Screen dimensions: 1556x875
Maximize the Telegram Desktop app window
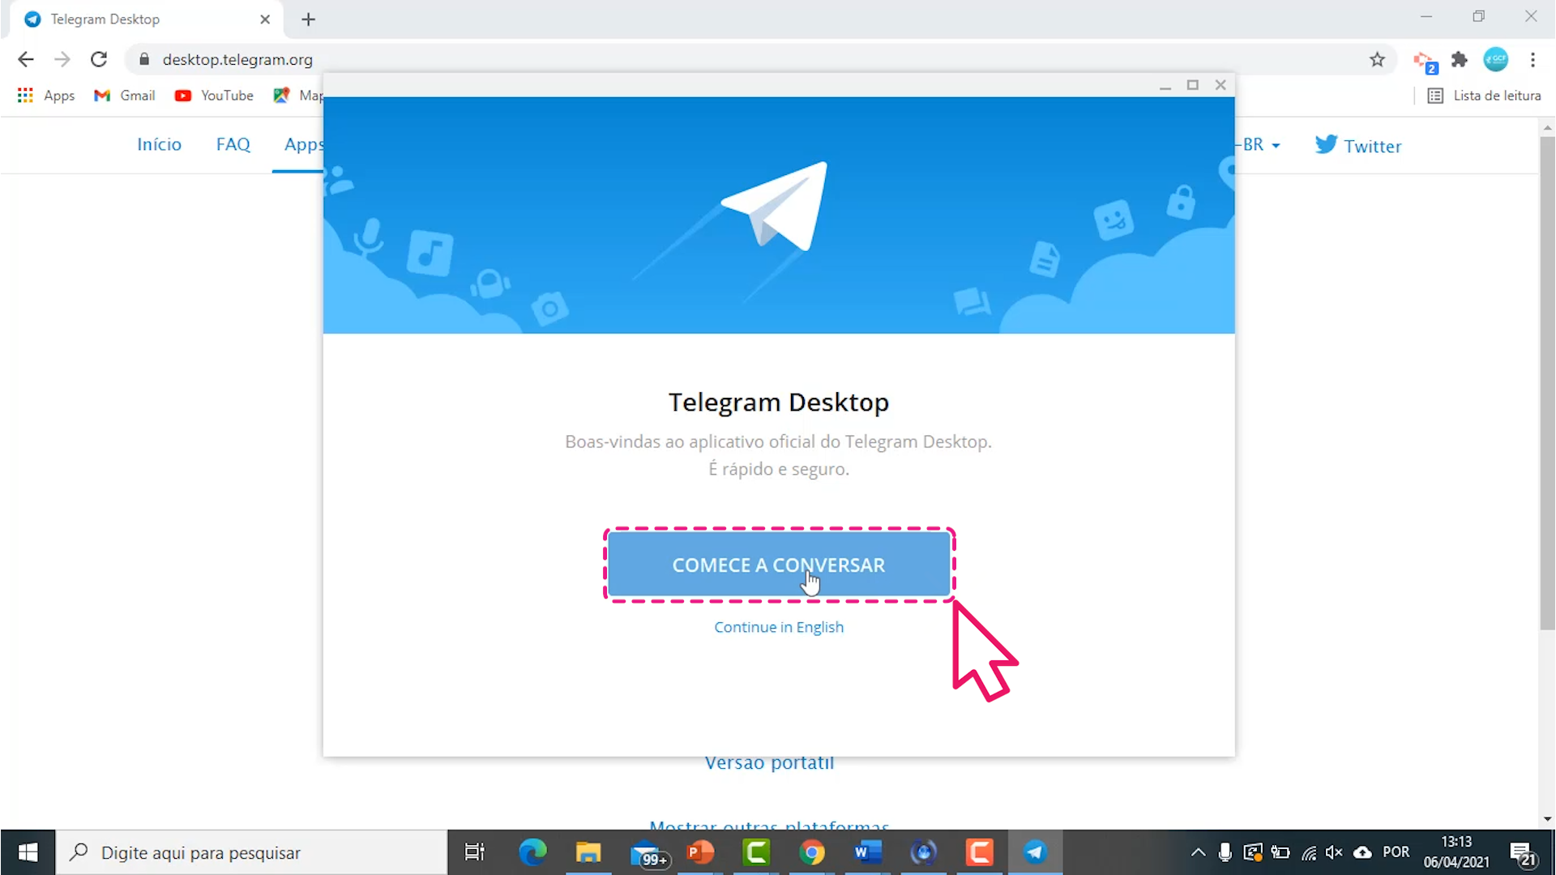point(1192,85)
